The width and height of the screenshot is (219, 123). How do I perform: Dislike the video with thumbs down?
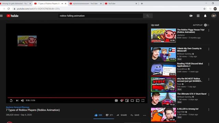[x=109, y=115]
